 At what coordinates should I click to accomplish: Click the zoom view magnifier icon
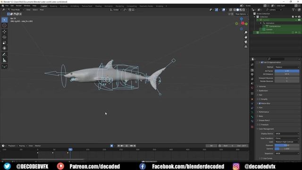[246, 33]
